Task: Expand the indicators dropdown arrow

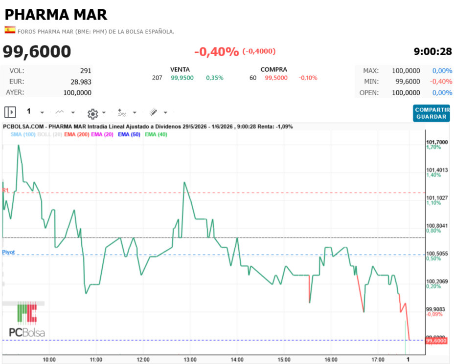Action: click(x=135, y=113)
